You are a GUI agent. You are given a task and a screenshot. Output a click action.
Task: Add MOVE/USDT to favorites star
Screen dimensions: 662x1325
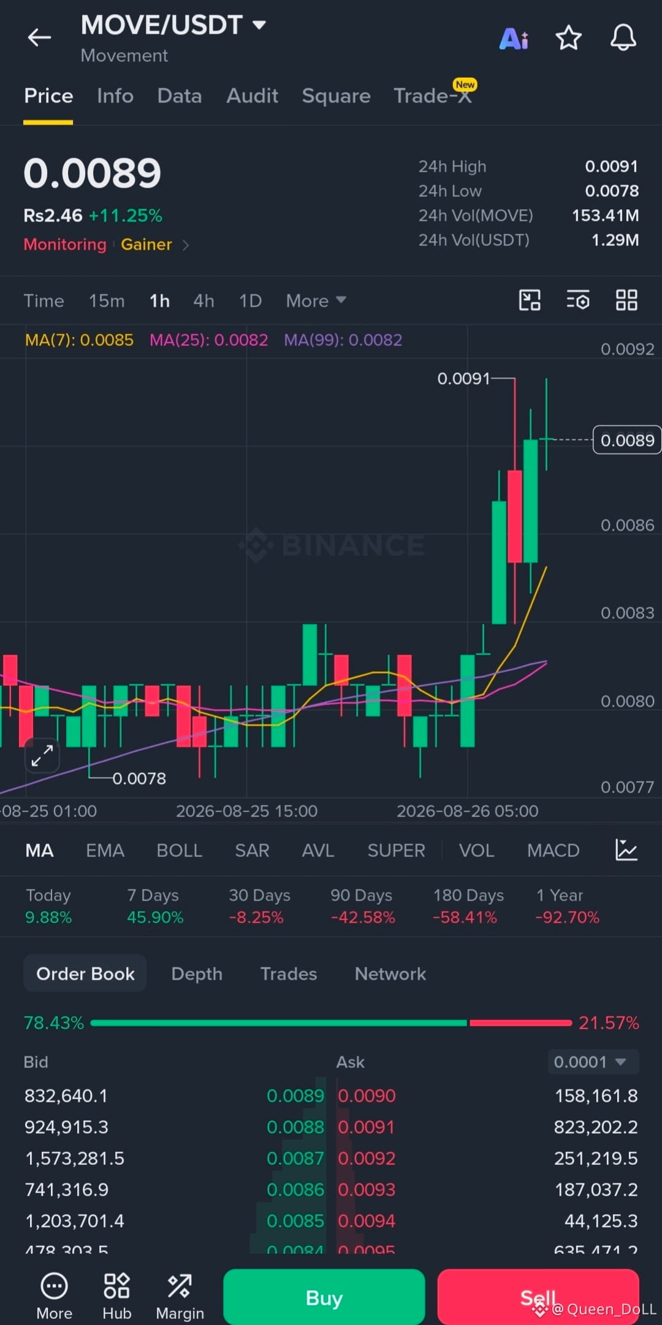(568, 38)
